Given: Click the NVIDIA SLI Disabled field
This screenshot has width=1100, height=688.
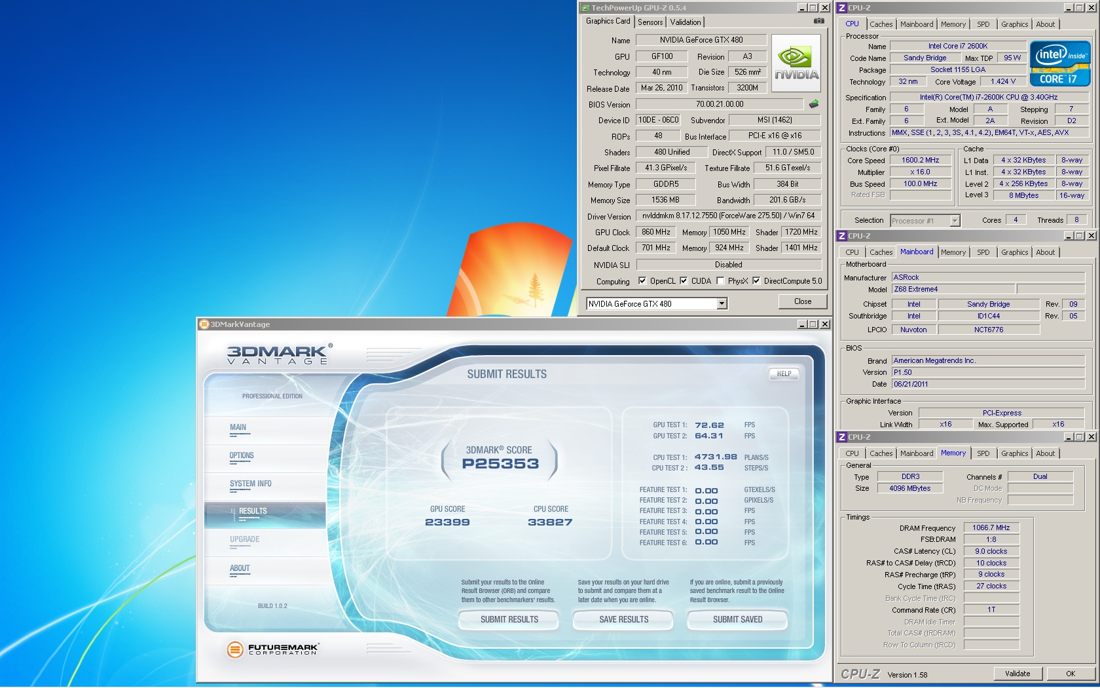Looking at the screenshot, I should pos(728,265).
